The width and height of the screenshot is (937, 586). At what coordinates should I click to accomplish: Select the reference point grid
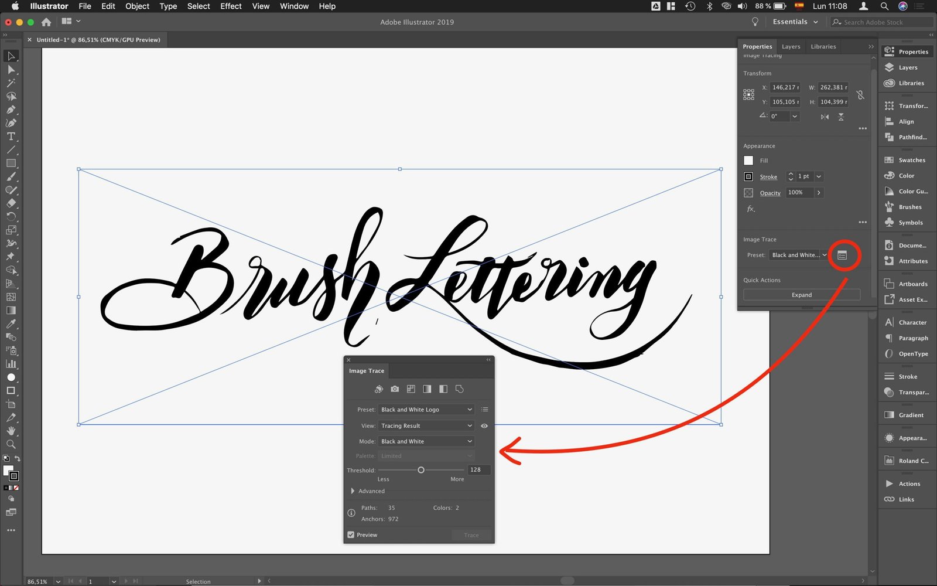click(x=748, y=95)
